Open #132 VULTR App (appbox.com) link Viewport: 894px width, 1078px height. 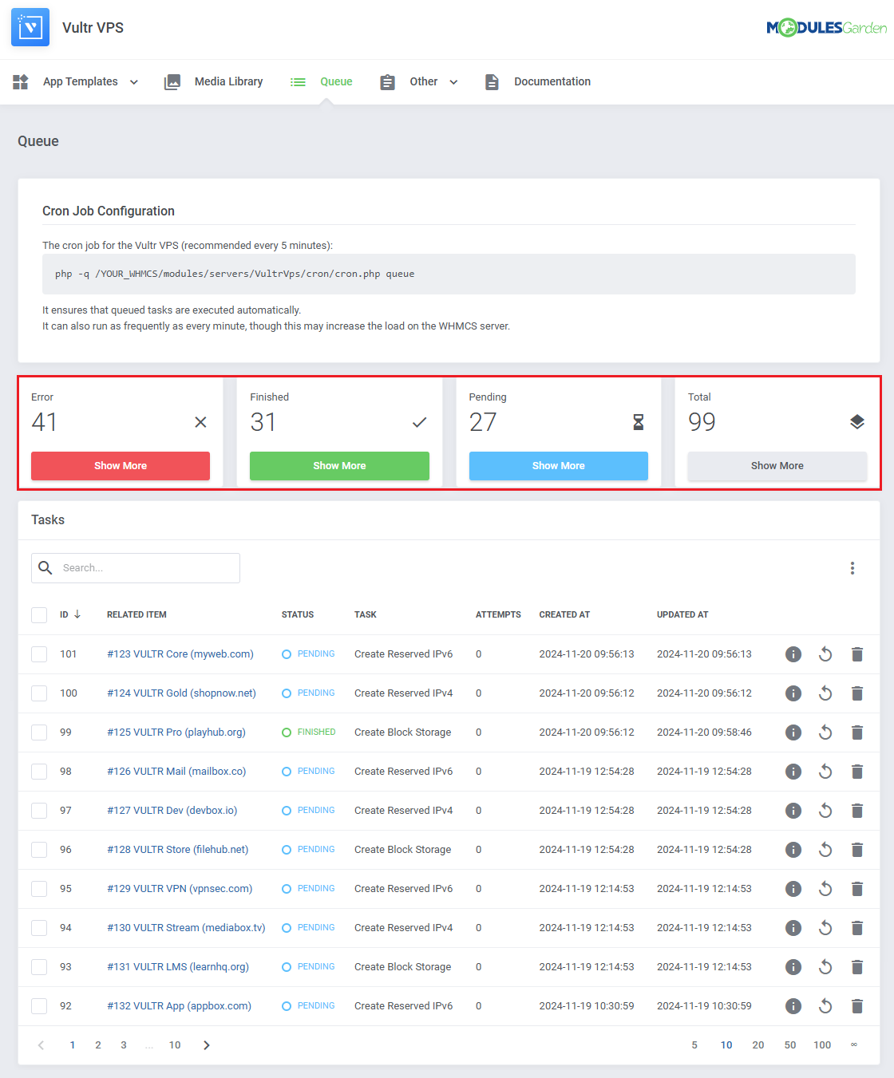click(x=180, y=1006)
